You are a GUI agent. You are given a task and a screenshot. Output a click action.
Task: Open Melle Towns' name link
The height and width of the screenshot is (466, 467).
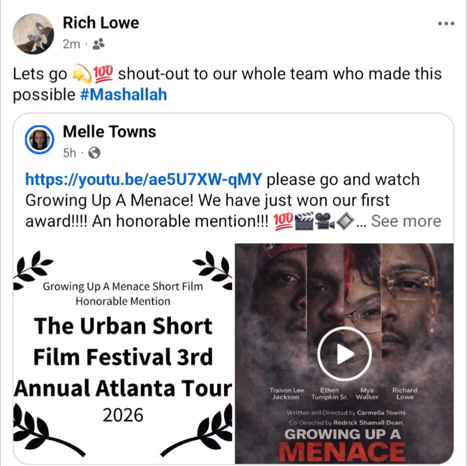point(110,132)
